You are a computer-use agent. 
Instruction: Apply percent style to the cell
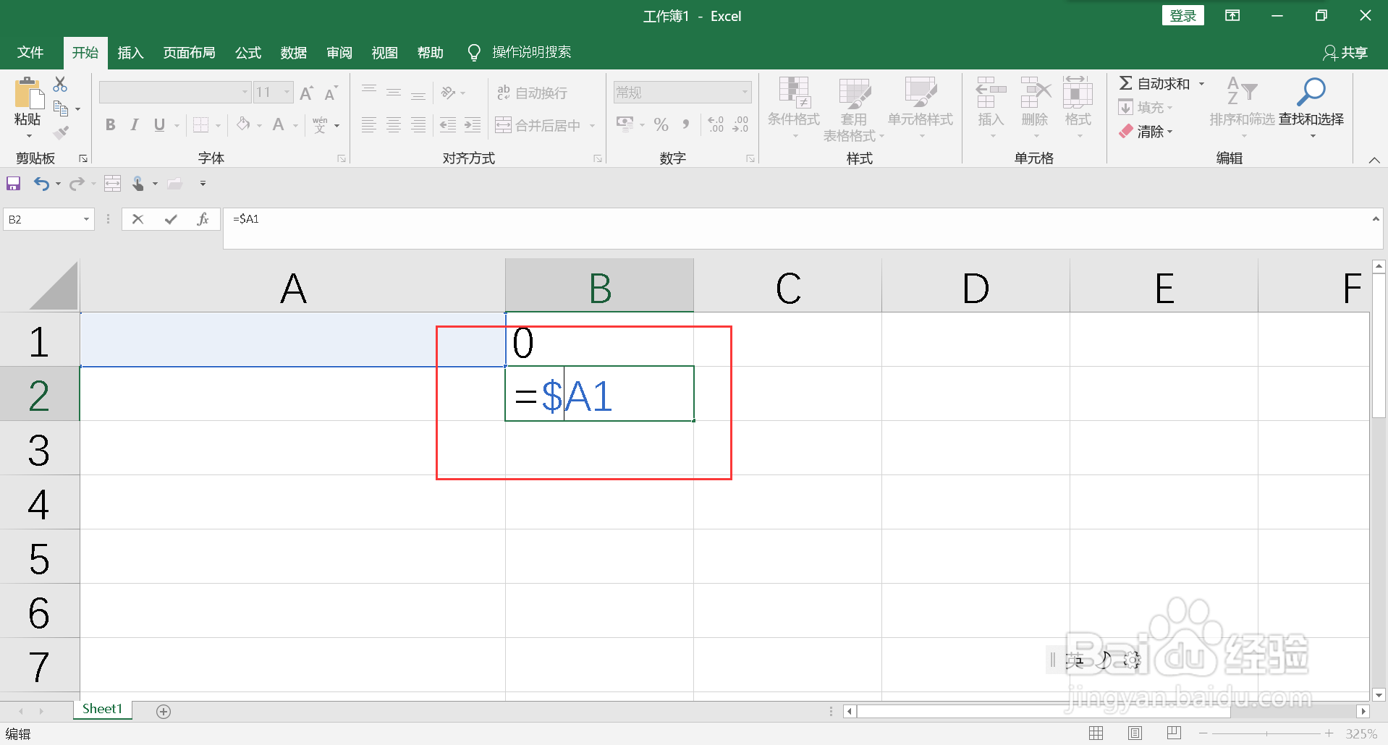pyautogui.click(x=660, y=124)
